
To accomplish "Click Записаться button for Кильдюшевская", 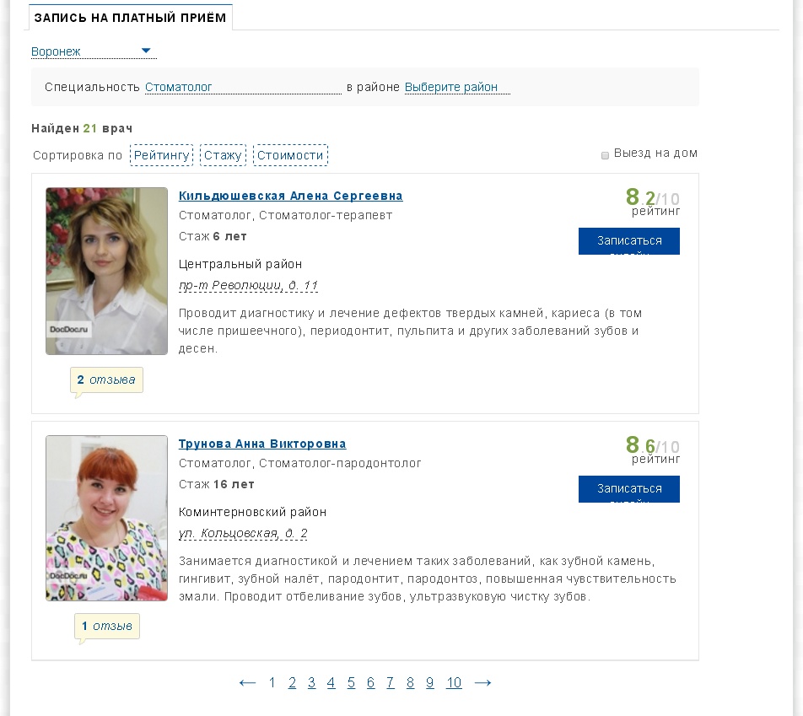I will pyautogui.click(x=629, y=241).
